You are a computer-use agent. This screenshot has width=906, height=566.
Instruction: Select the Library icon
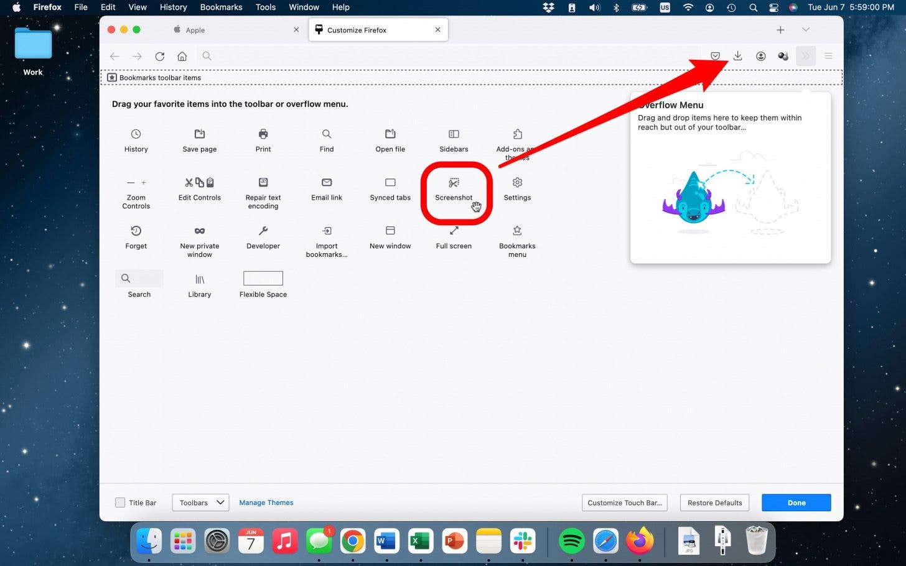(x=199, y=279)
